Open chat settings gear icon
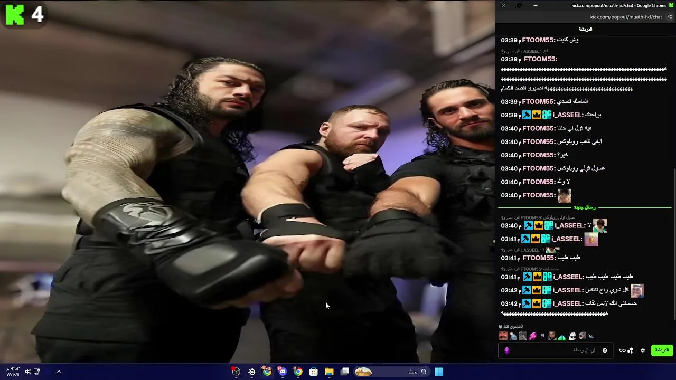The width and height of the screenshot is (676, 380). click(643, 350)
